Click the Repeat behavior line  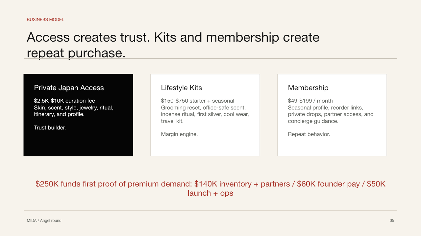click(309, 134)
